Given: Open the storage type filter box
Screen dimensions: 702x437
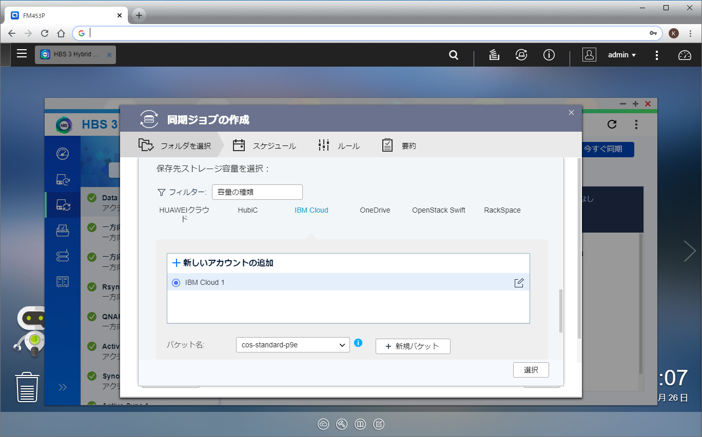Looking at the screenshot, I should [257, 192].
